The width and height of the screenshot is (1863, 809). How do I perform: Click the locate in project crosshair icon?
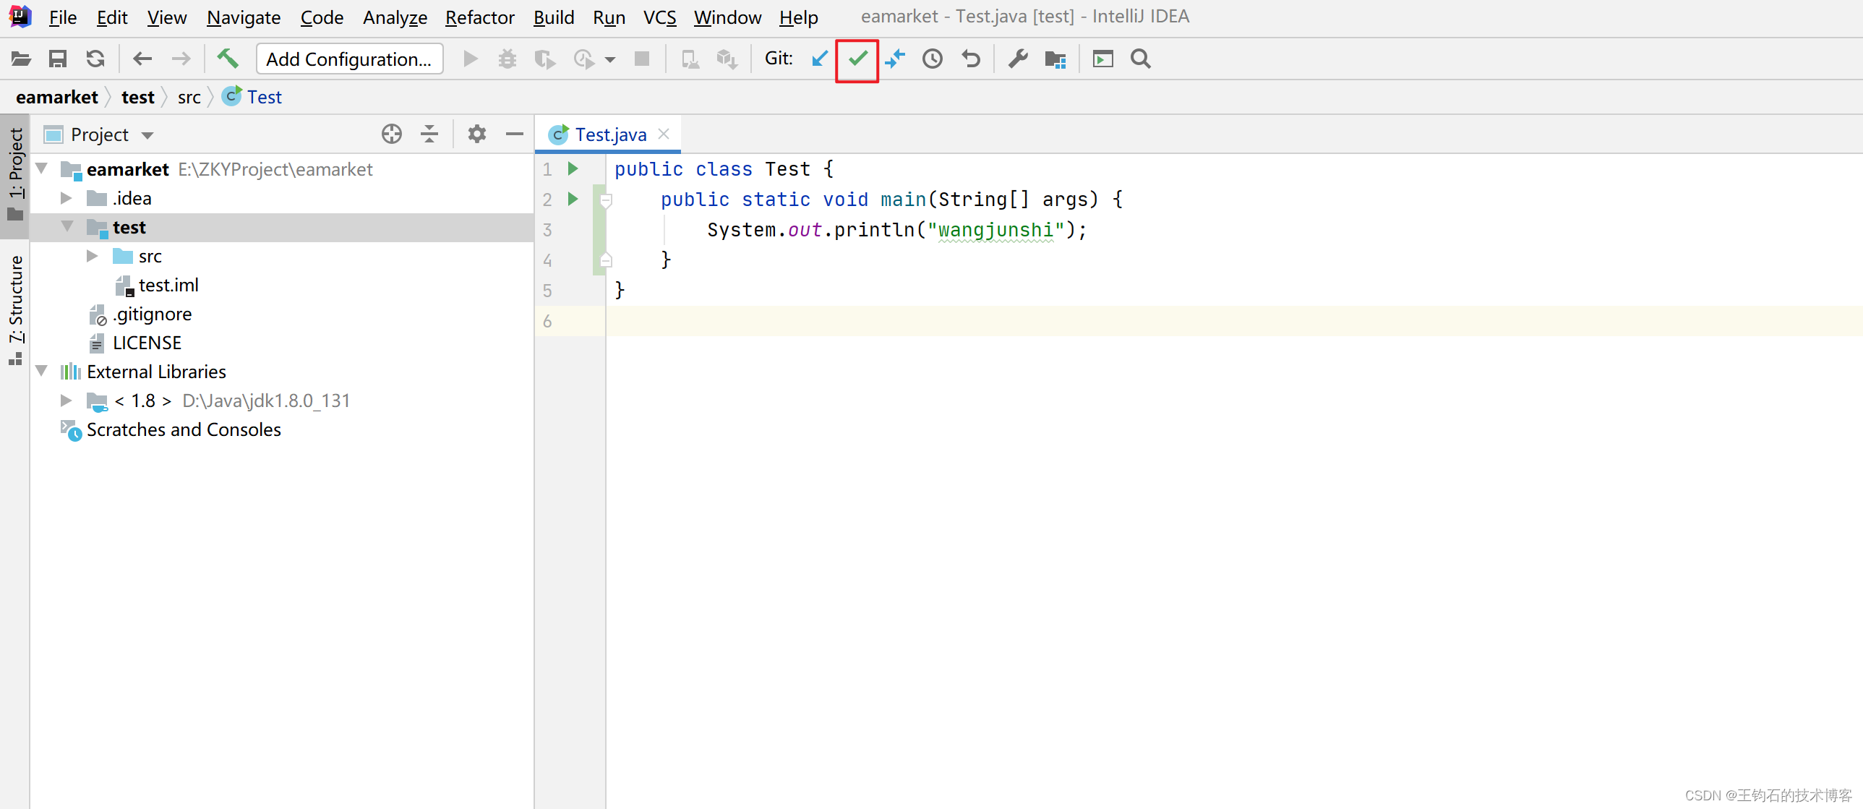391,134
